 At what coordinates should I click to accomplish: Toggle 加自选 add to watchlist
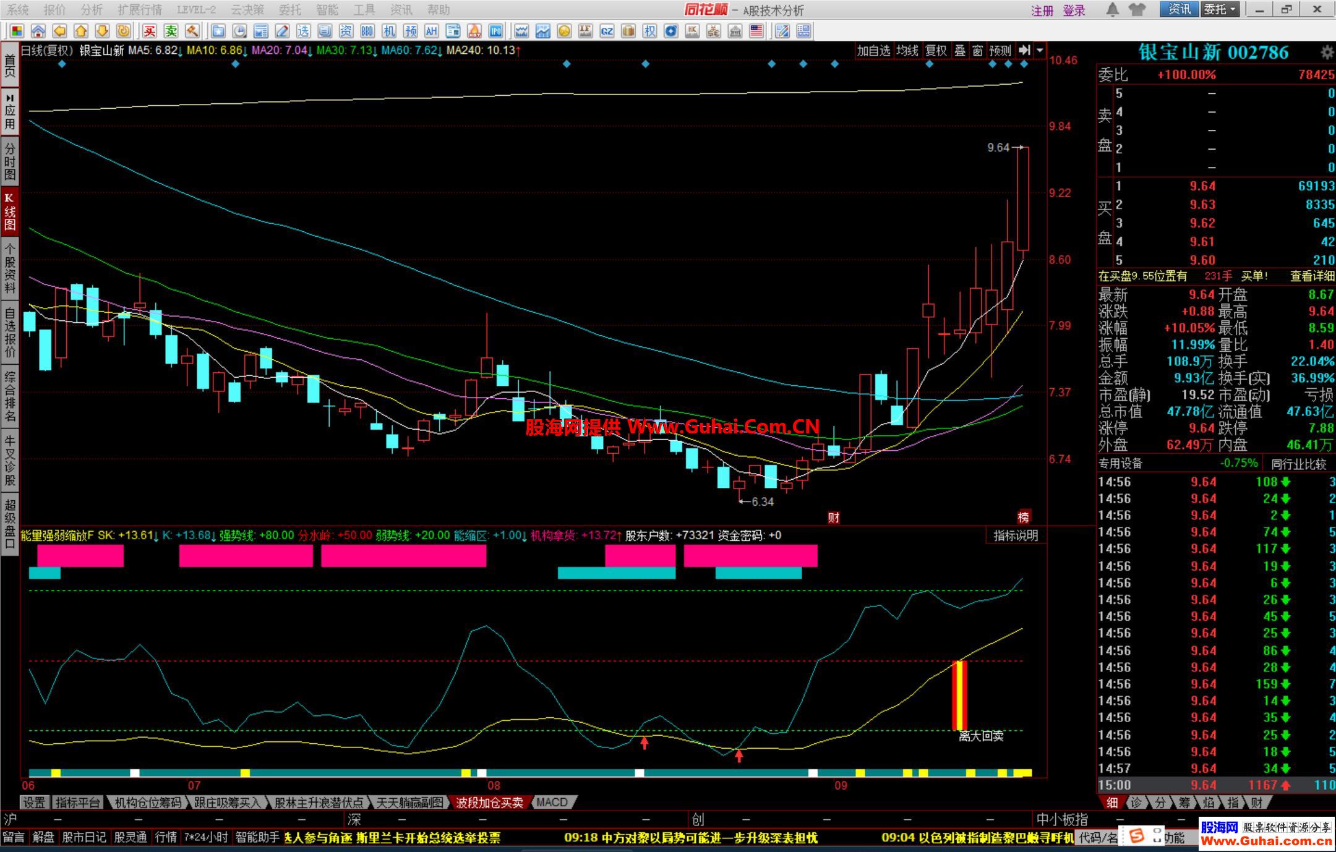pyautogui.click(x=873, y=51)
